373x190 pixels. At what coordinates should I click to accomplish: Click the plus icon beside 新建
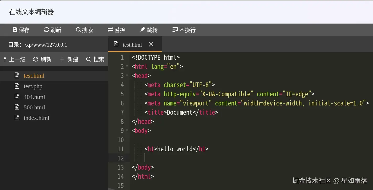[x=62, y=59]
